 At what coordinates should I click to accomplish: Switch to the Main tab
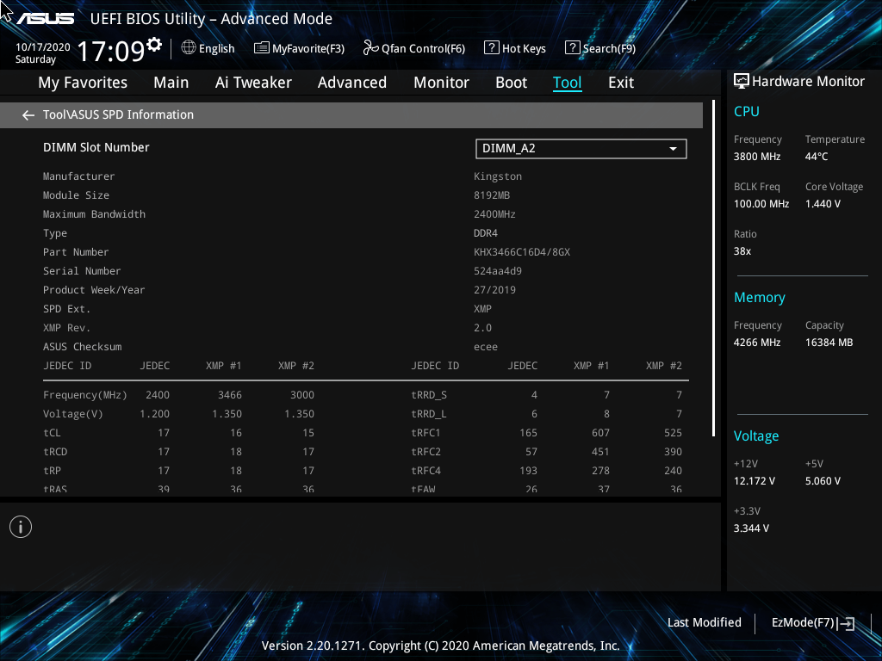[171, 83]
